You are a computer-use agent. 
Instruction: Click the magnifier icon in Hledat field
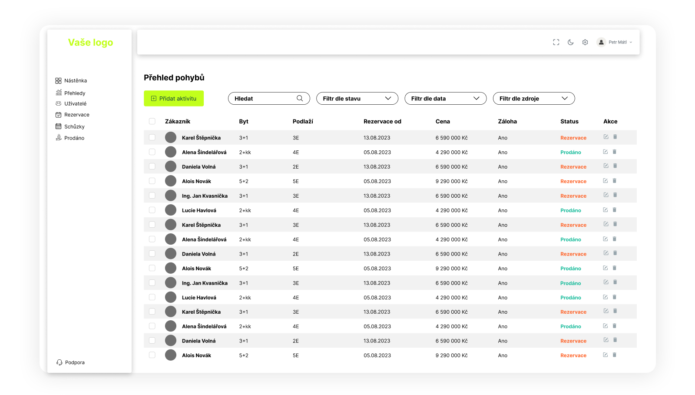(300, 98)
